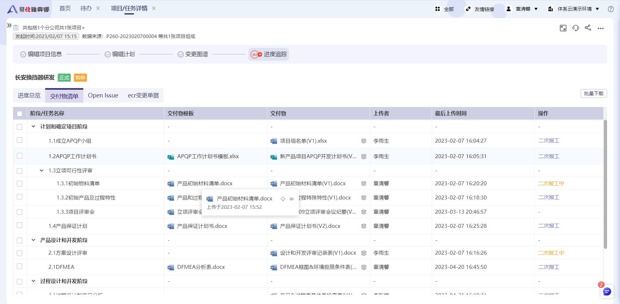Screen dimensions: 620x304
Task: Click the 全部 grid icon in top bar
Action: coord(438,9)
